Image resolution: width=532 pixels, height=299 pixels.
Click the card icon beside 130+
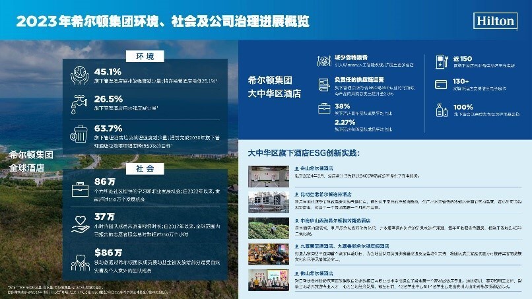point(442,84)
